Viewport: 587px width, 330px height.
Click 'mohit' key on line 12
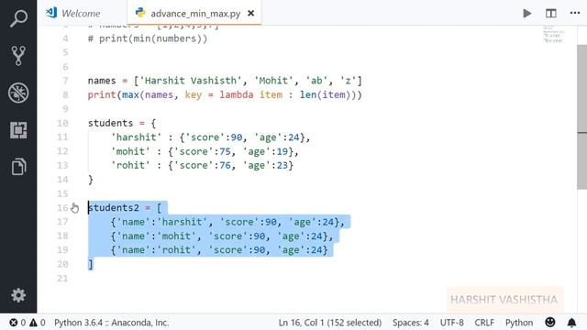coord(130,151)
